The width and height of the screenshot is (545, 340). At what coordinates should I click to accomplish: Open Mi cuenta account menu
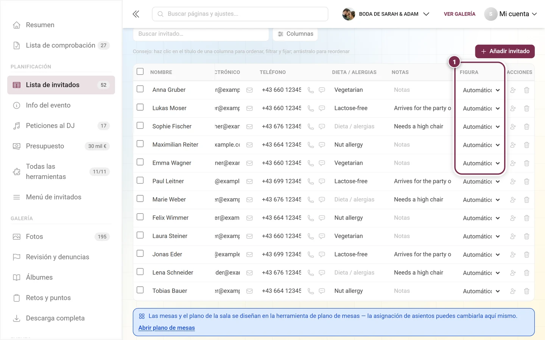(511, 14)
